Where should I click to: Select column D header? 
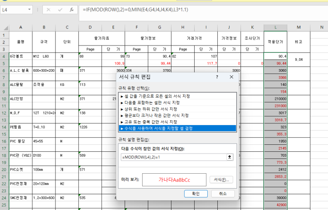(x=90, y=27)
